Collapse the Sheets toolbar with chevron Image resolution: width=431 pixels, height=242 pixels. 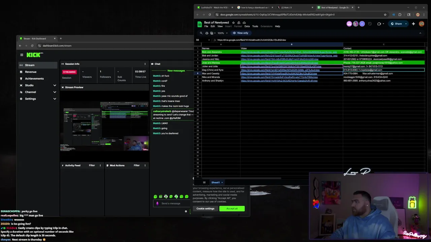(x=420, y=33)
